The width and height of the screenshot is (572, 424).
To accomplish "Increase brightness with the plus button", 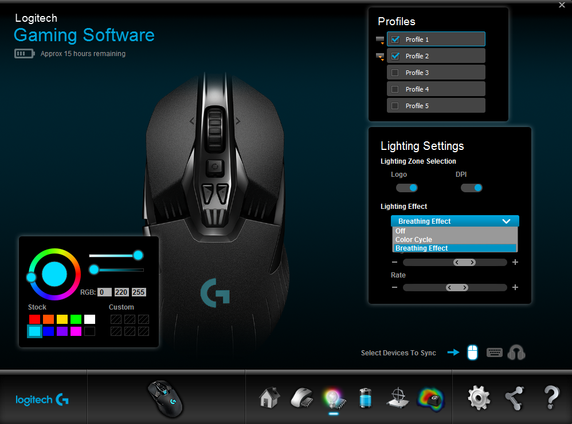I will [x=515, y=262].
